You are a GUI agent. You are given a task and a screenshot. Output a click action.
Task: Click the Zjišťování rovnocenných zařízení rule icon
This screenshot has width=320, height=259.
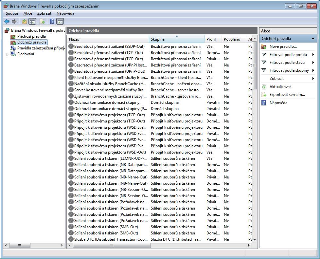click(71, 96)
